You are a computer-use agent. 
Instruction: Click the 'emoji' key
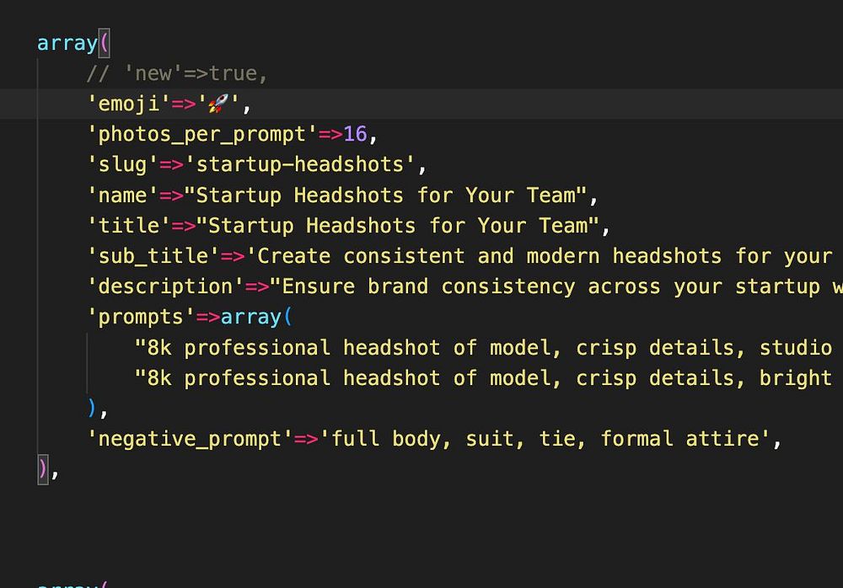(x=129, y=104)
